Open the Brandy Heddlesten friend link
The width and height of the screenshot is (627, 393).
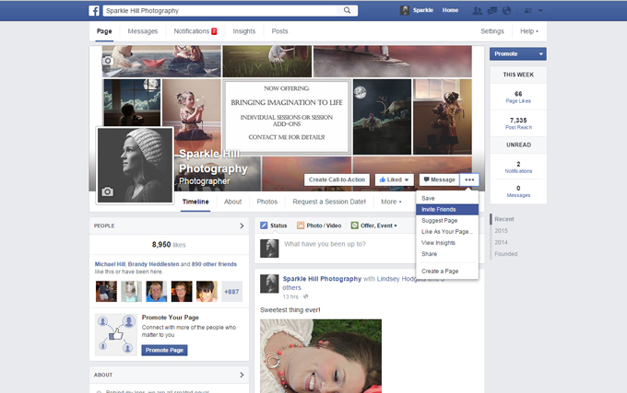pos(154,264)
